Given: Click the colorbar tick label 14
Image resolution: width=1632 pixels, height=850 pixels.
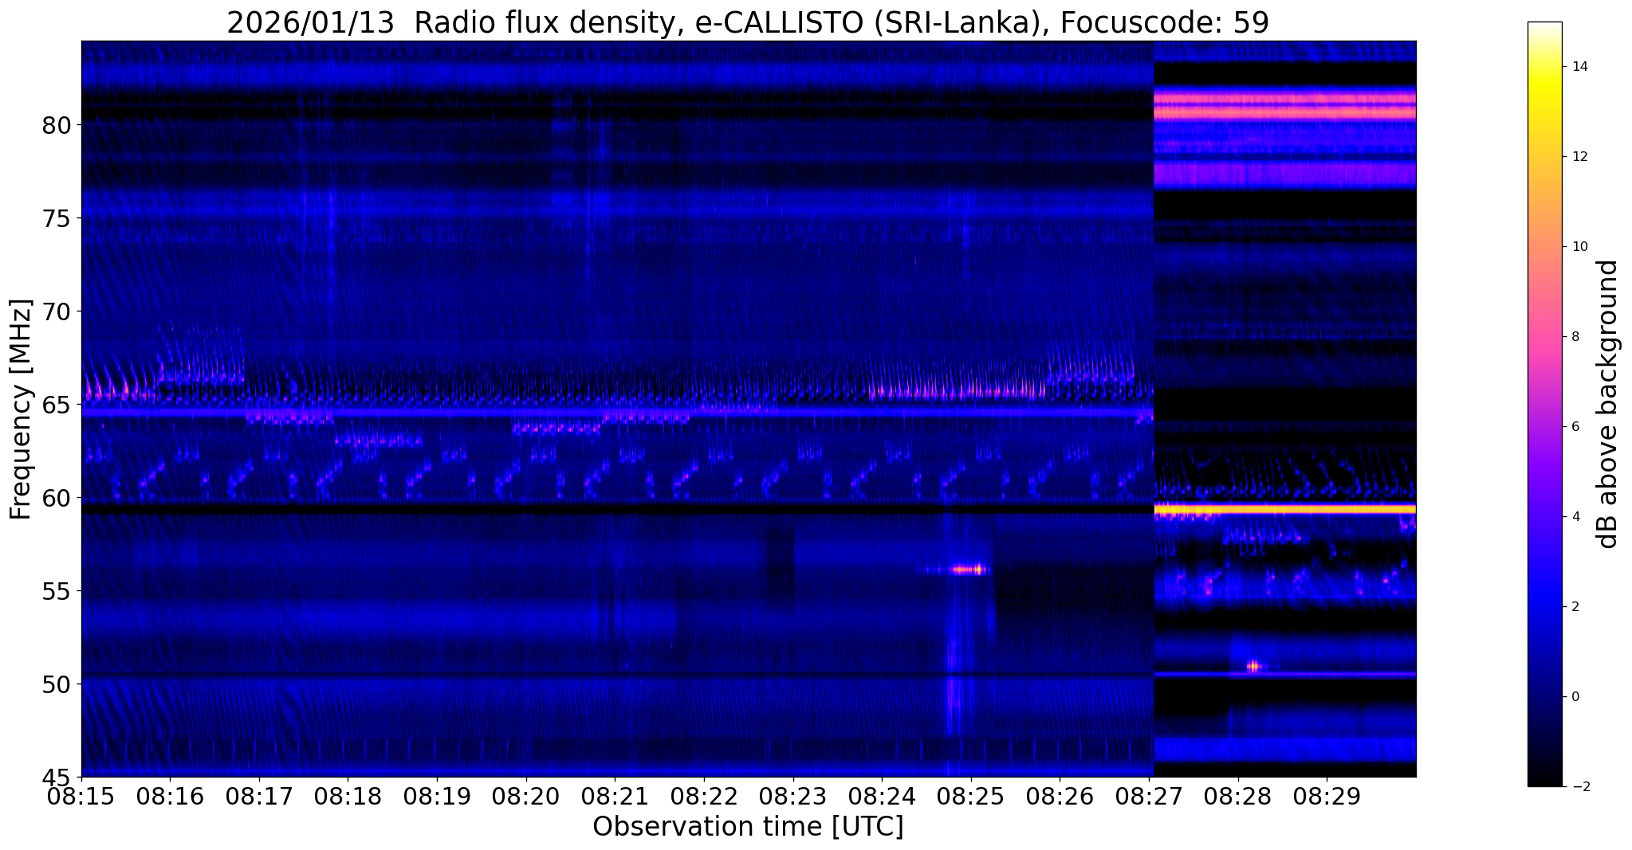Looking at the screenshot, I should pyautogui.click(x=1579, y=67).
